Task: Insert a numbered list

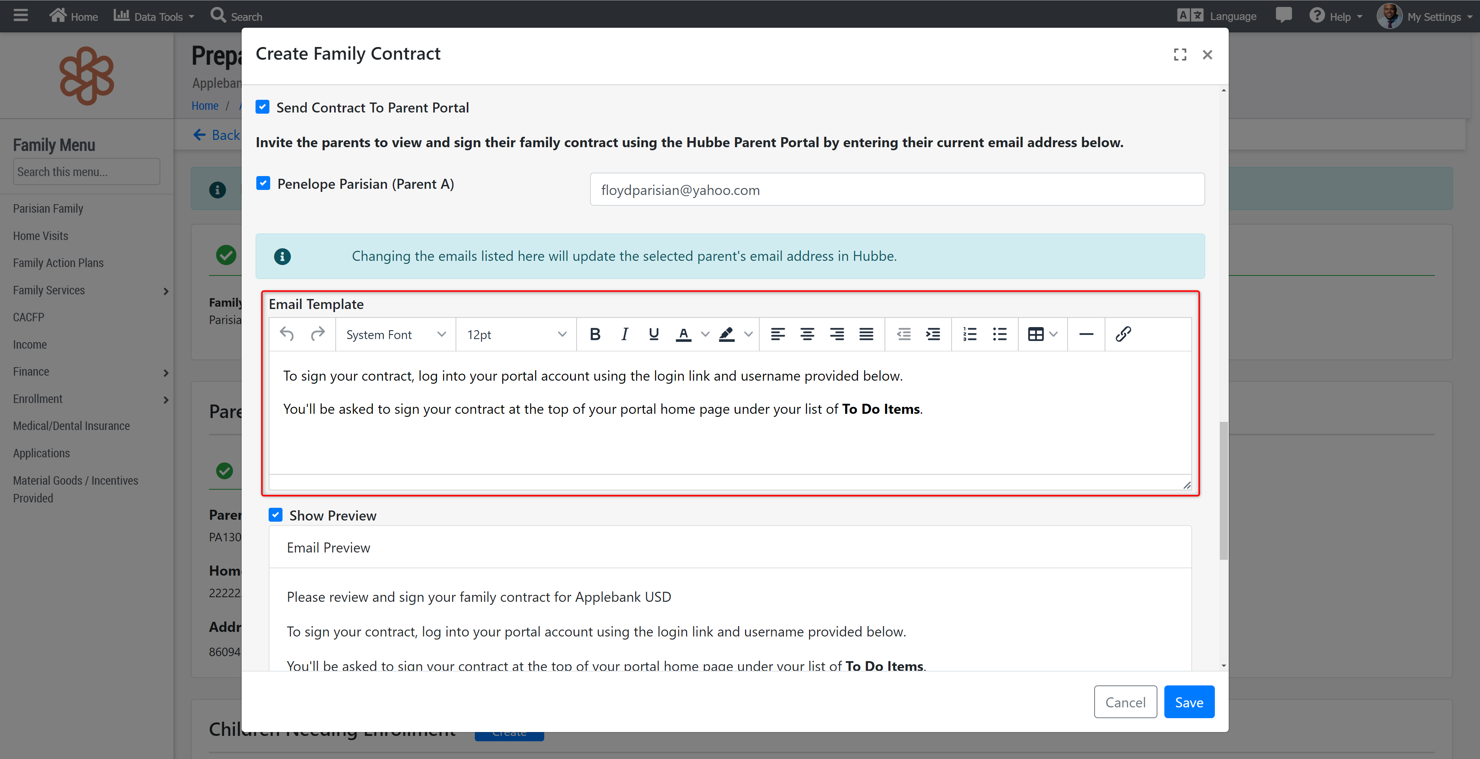Action: (969, 334)
